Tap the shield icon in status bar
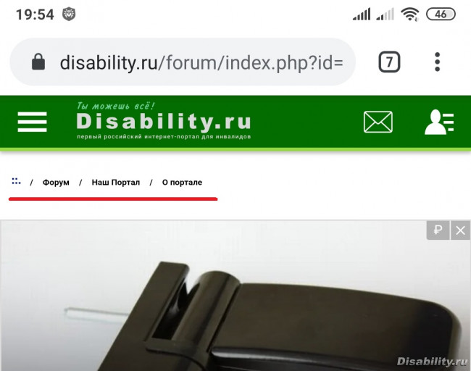The image size is (471, 371). click(x=69, y=14)
